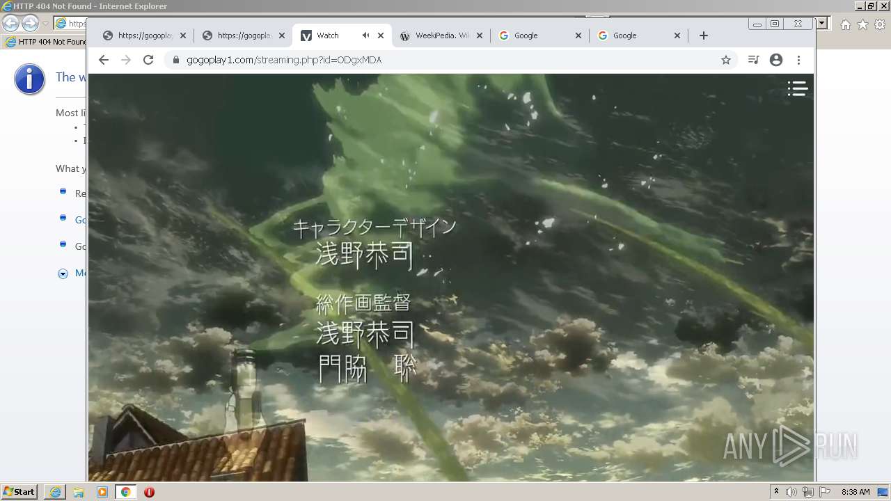Mute audio via the Watch tab speaker icon
Image resolution: width=891 pixels, height=501 pixels.
pyautogui.click(x=365, y=35)
